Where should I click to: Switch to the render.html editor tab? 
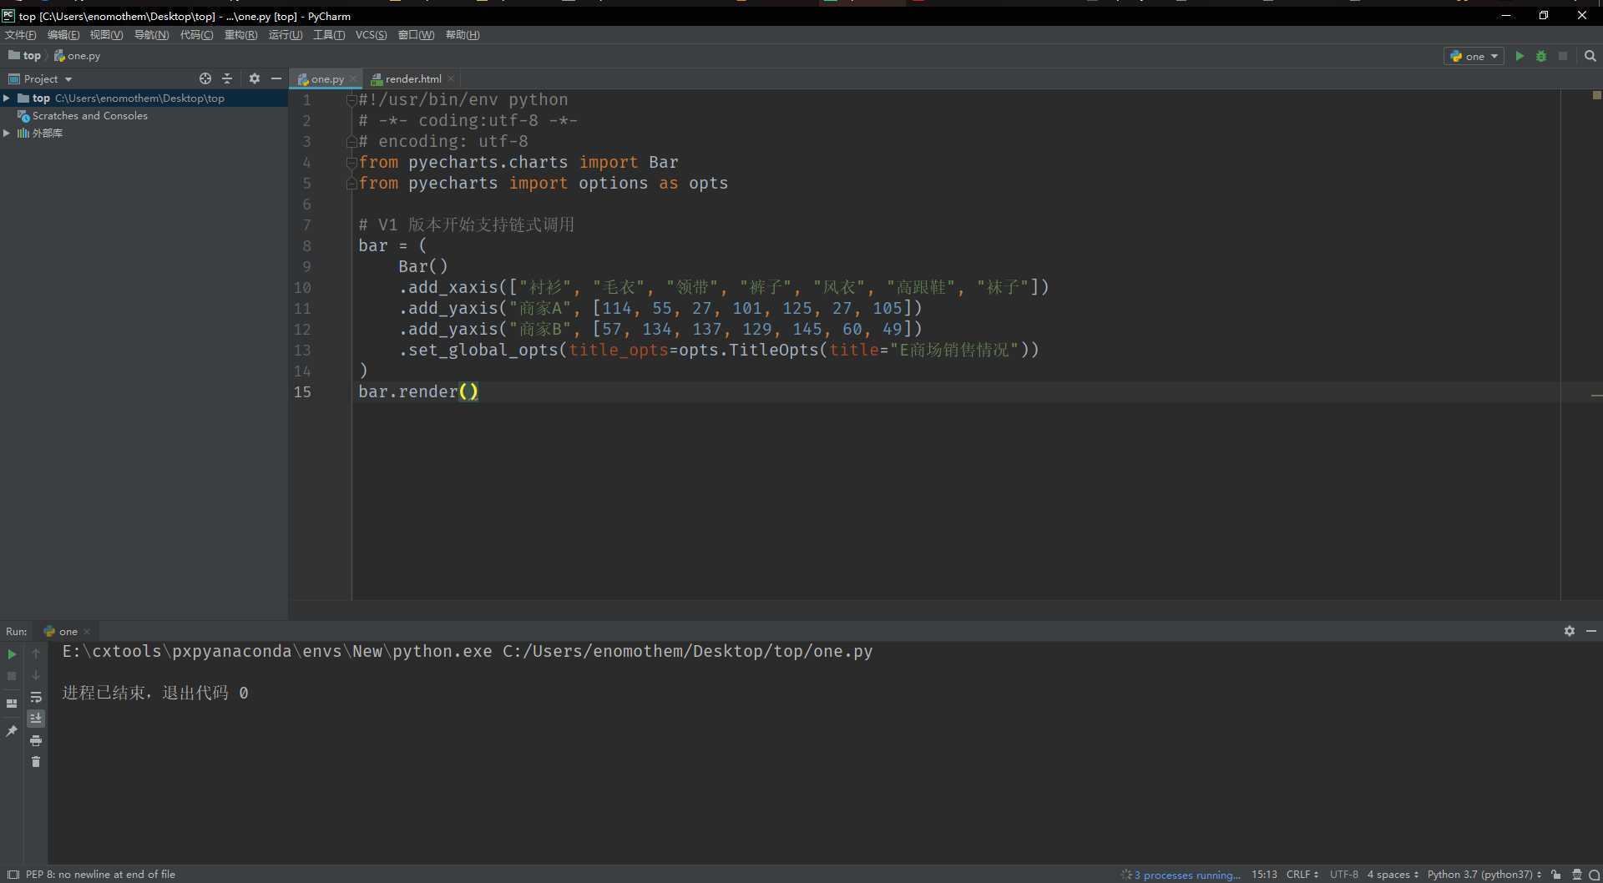click(x=413, y=78)
